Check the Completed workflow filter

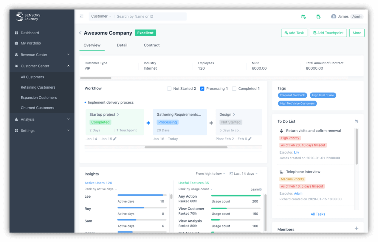234,89
